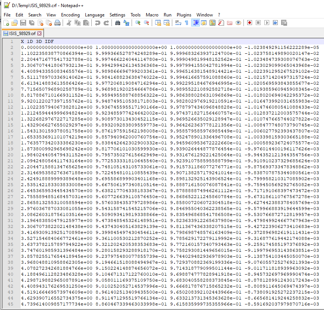The height and width of the screenshot is (310, 324).
Task: Toggle Show All Characters pilcrow icon
Action: click(x=186, y=23)
